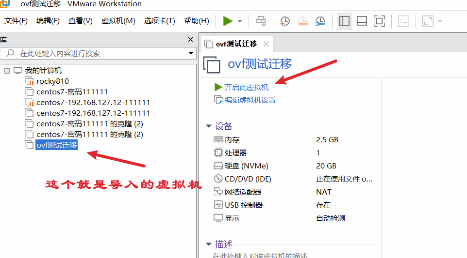Select the ovf测试迁移 item in library tree
467x258 pixels.
point(57,145)
